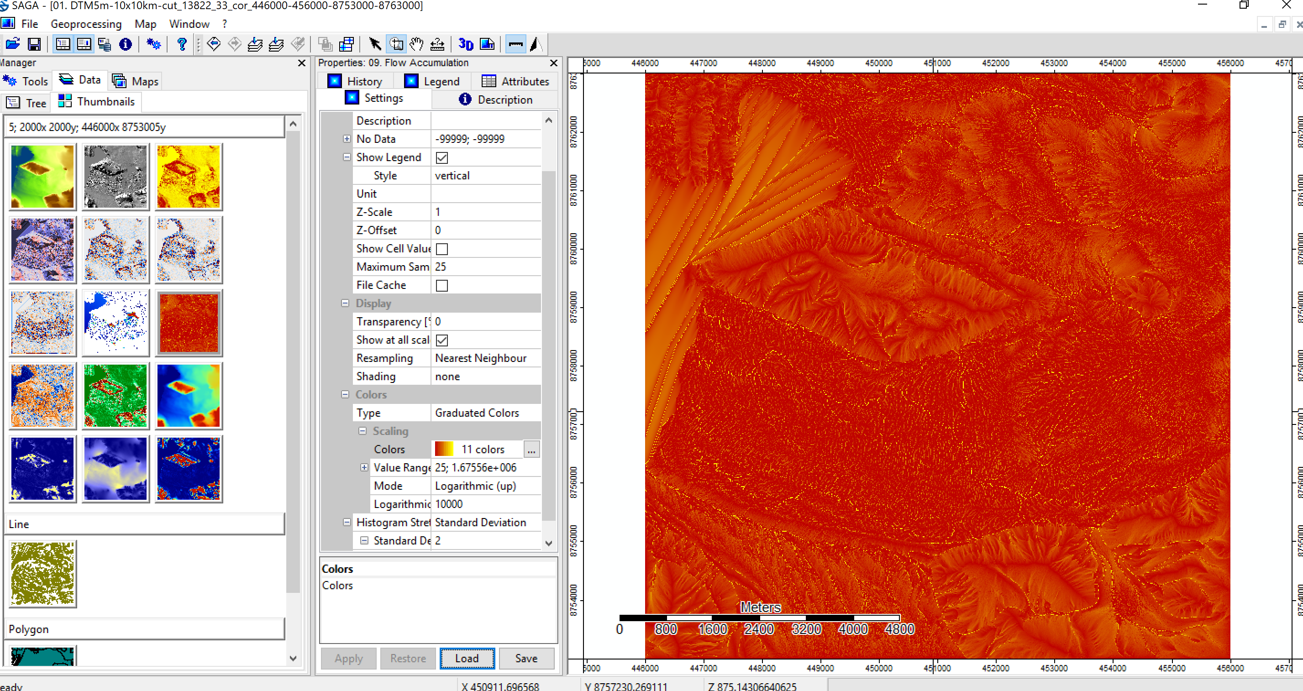Click the Save button in properties
Viewport: 1303px width, 691px height.
coord(526,658)
